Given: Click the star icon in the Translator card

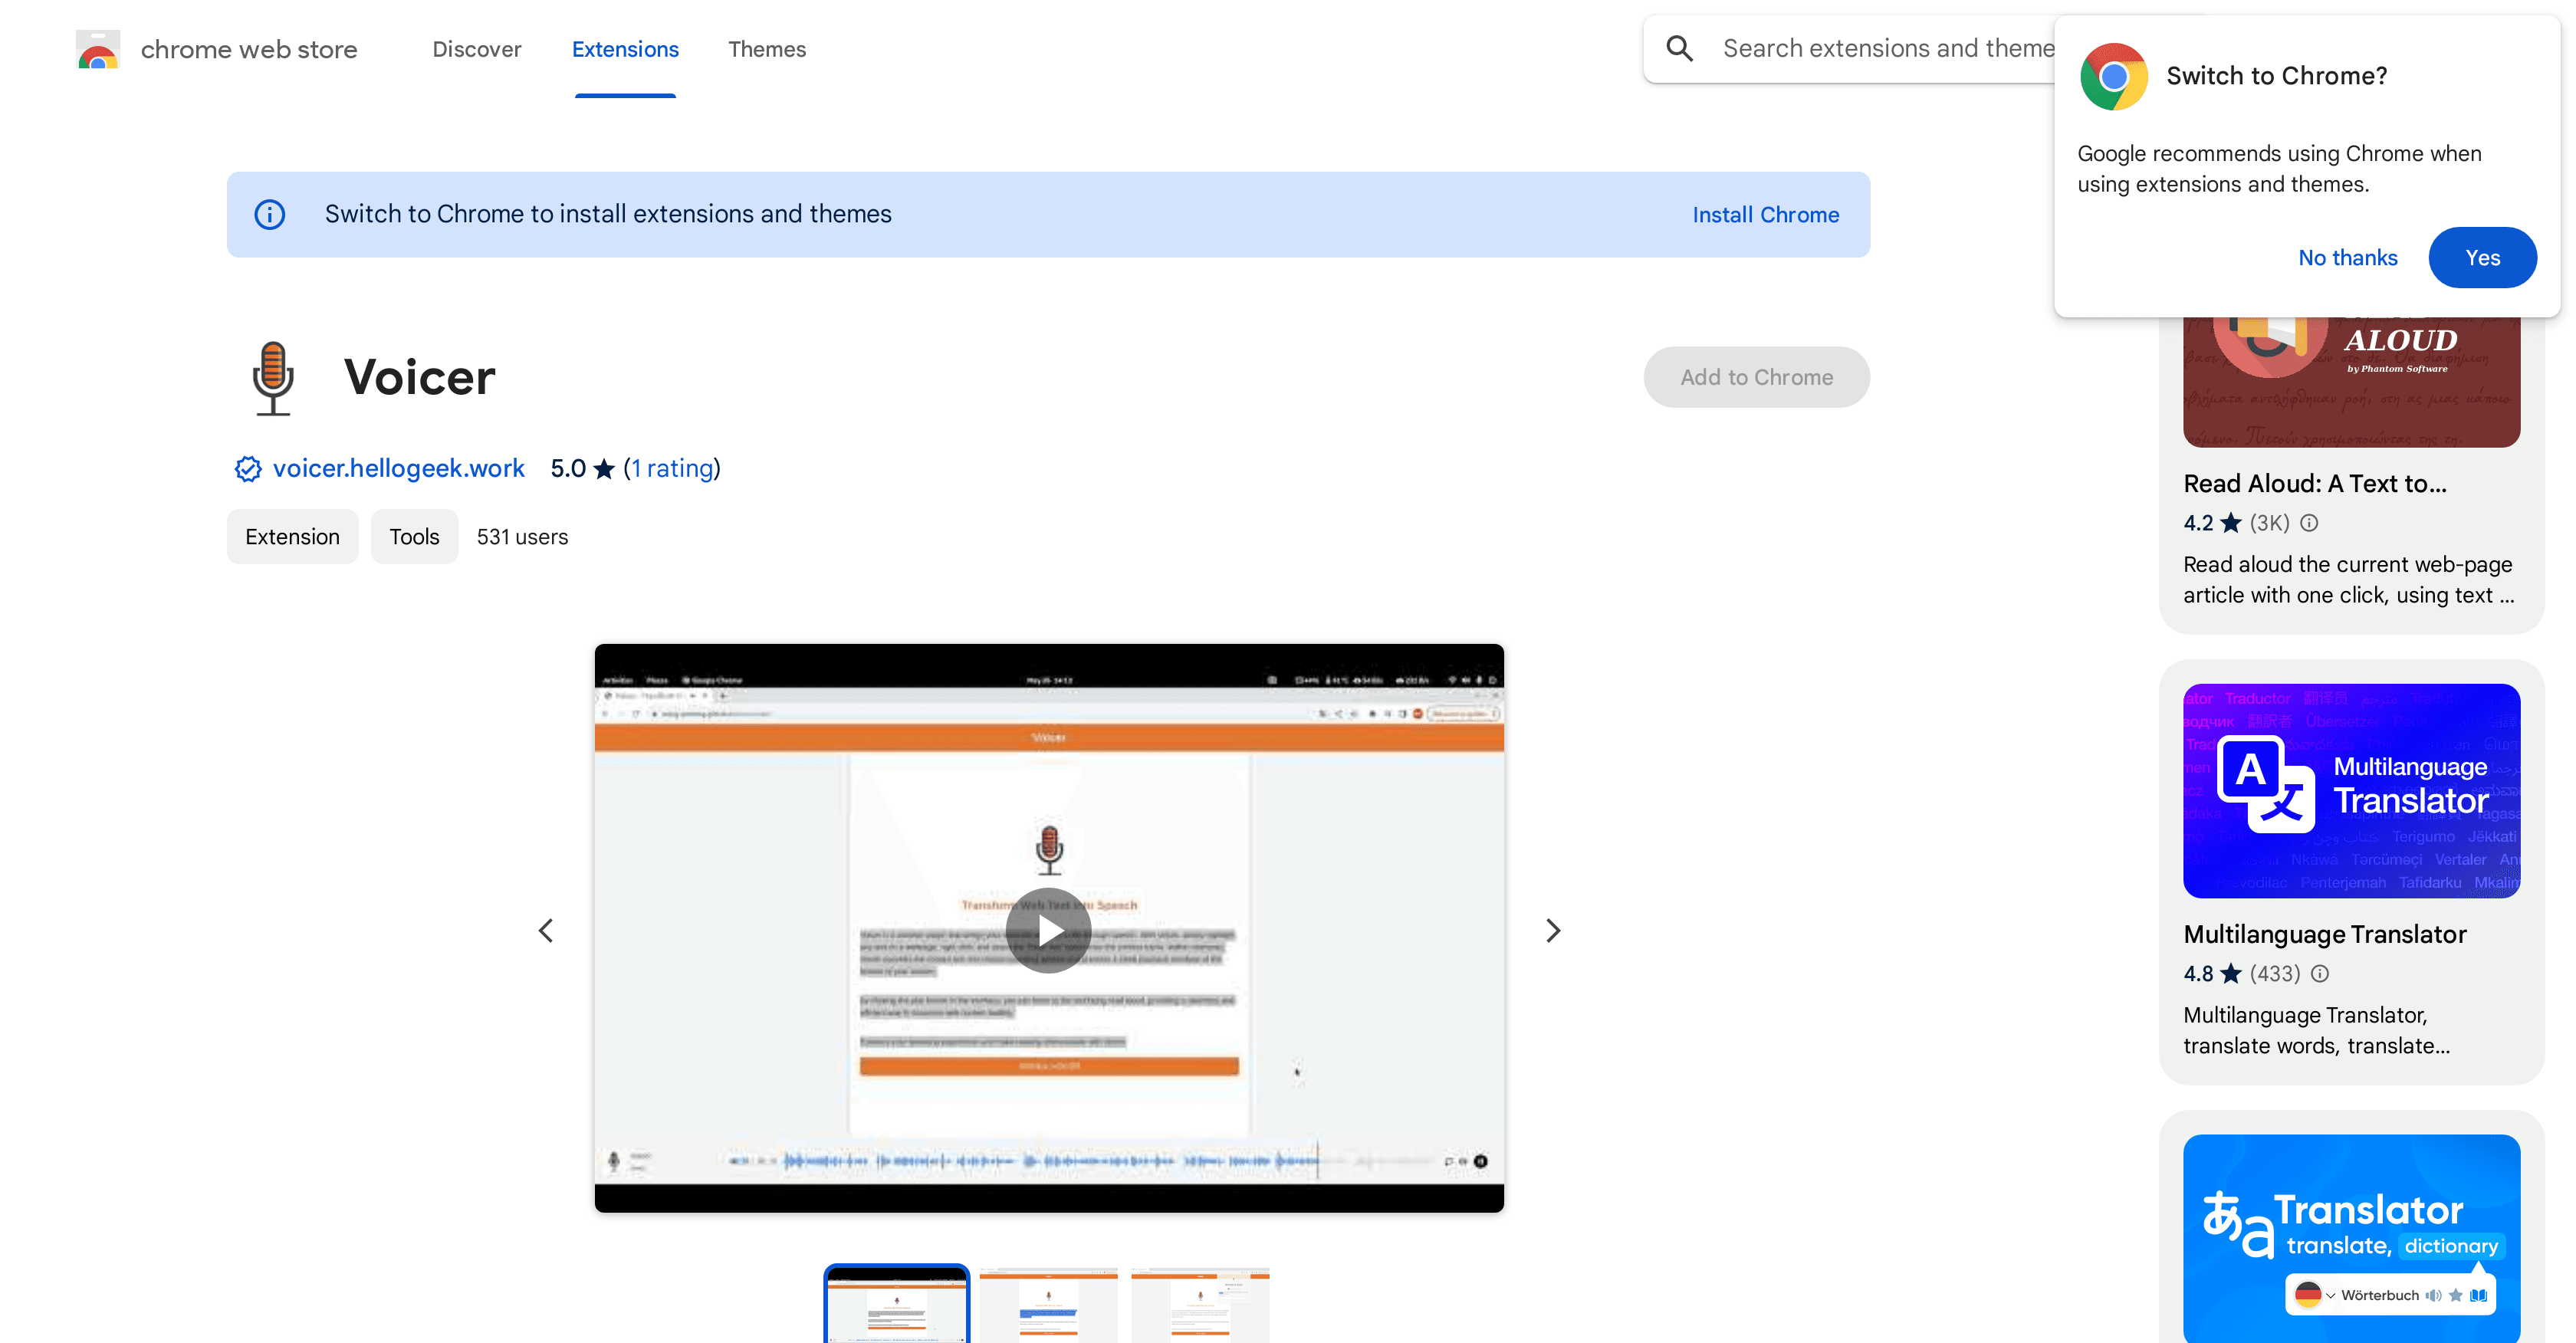Looking at the screenshot, I should point(2456,1296).
